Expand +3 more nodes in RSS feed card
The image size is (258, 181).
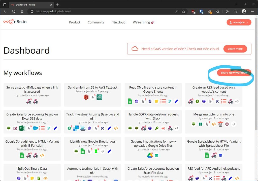click(237, 101)
